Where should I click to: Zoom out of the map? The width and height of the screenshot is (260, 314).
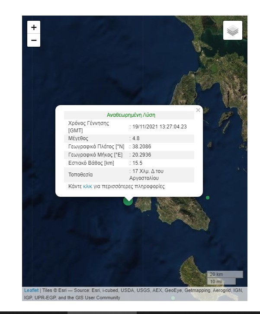[34, 41]
